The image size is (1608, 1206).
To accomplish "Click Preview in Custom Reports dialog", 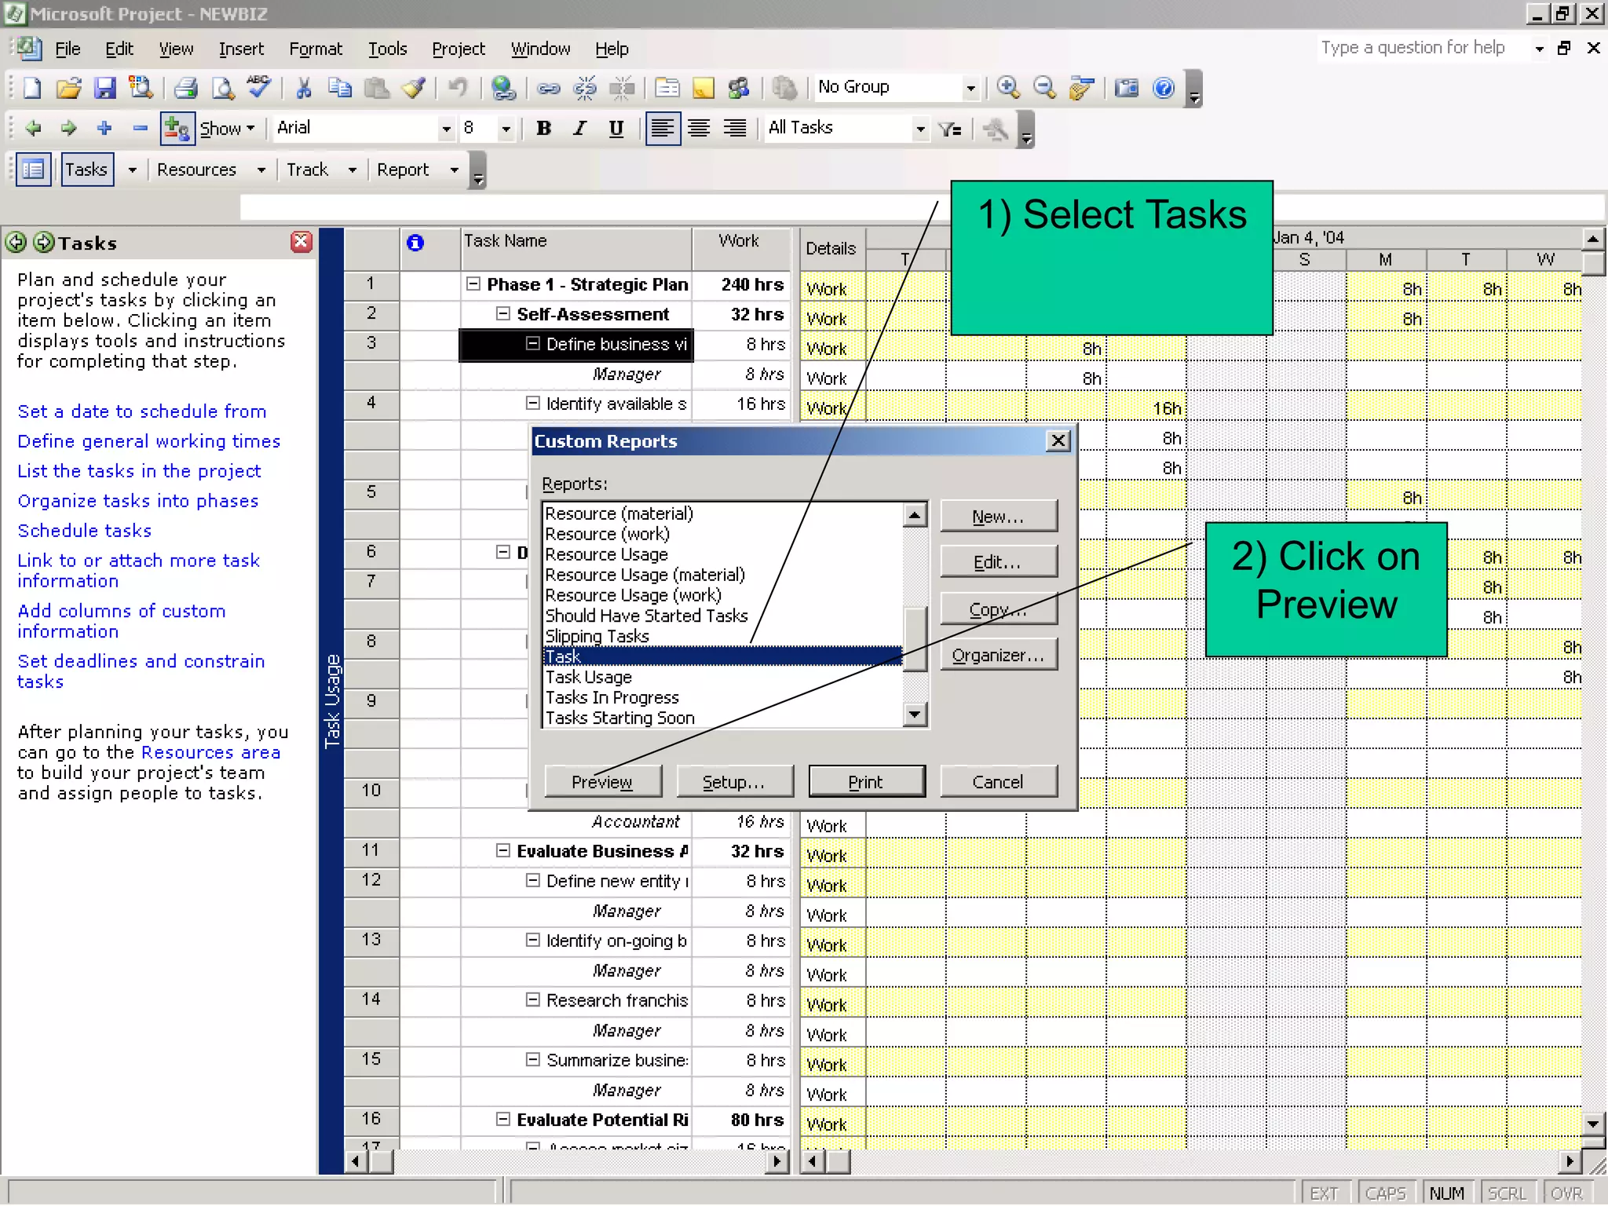I will (602, 782).
